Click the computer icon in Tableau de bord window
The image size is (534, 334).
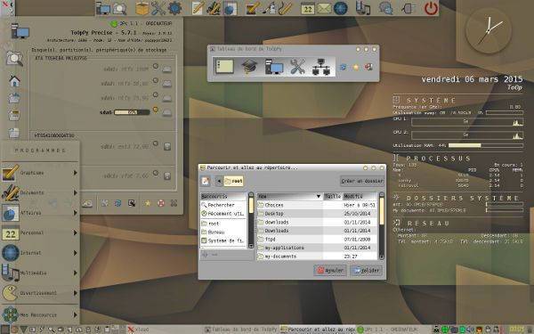(274, 67)
